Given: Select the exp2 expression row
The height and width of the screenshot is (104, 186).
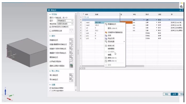Looking at the screenshot, I should point(133,25).
